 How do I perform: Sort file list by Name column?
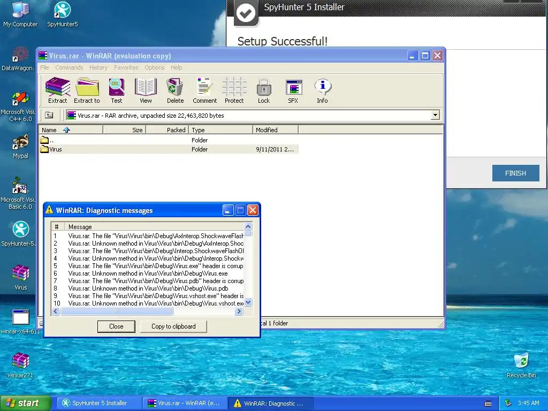(x=71, y=130)
